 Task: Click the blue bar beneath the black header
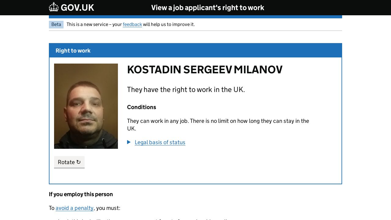pos(195,17)
